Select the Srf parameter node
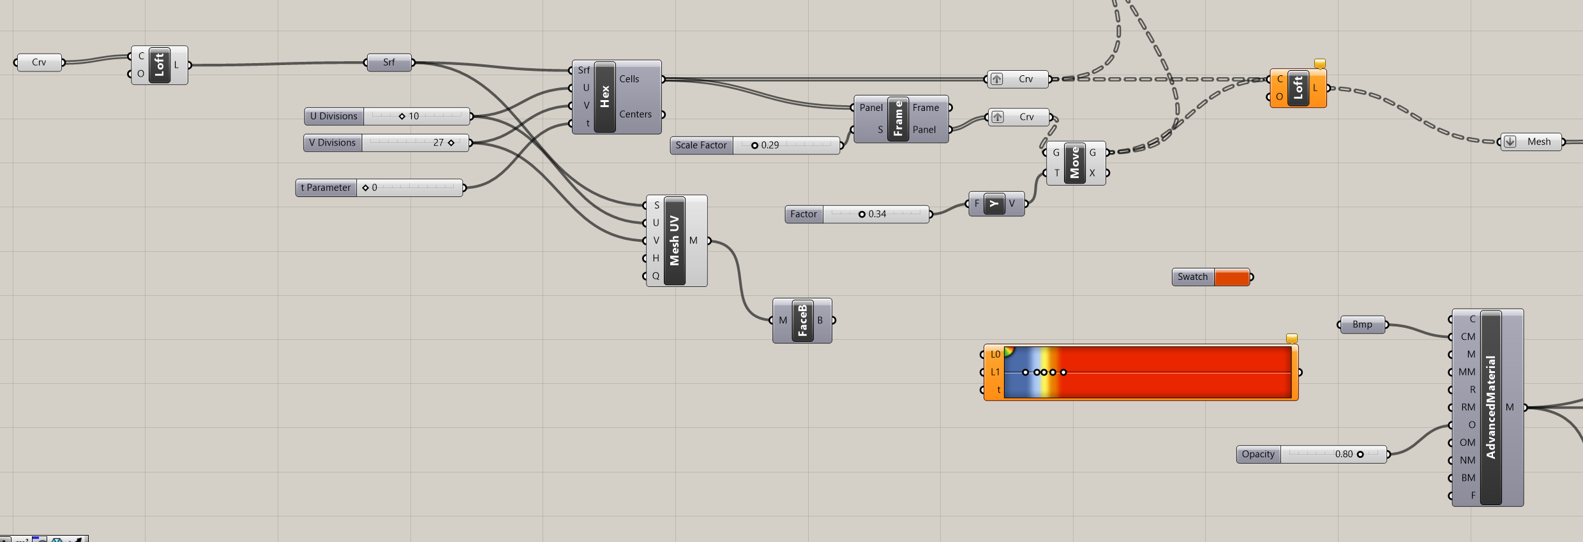The height and width of the screenshot is (542, 1583). pyautogui.click(x=389, y=62)
